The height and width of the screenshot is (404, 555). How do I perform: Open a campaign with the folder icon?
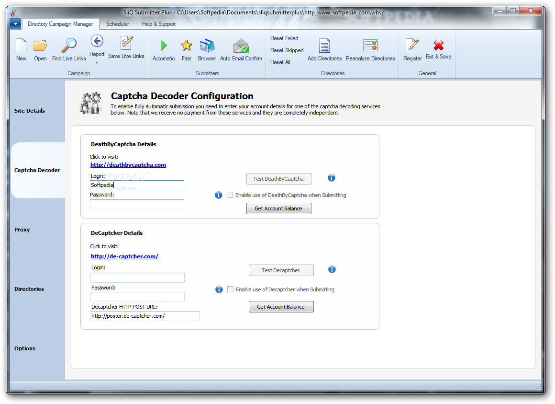pyautogui.click(x=40, y=46)
